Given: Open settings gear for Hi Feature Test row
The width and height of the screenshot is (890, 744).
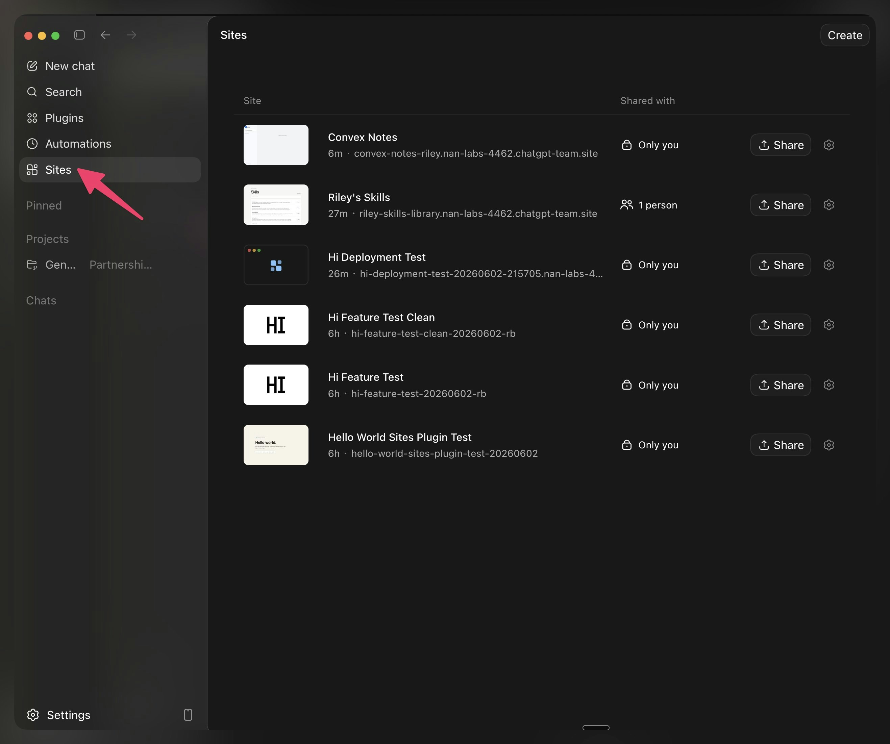Looking at the screenshot, I should pos(829,385).
